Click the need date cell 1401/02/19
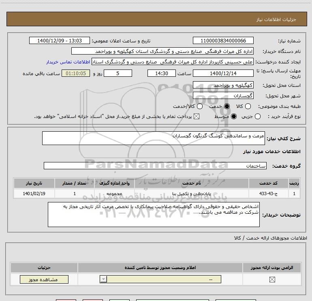The height and width of the screenshot is (301, 312). click(34, 194)
